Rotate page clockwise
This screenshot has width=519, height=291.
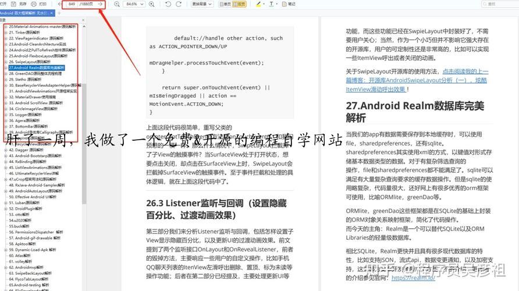pyautogui.click(x=179, y=4)
